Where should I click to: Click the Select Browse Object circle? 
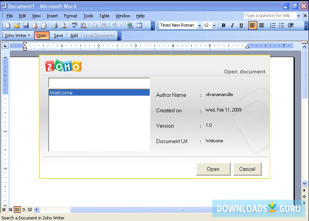coord(304,196)
